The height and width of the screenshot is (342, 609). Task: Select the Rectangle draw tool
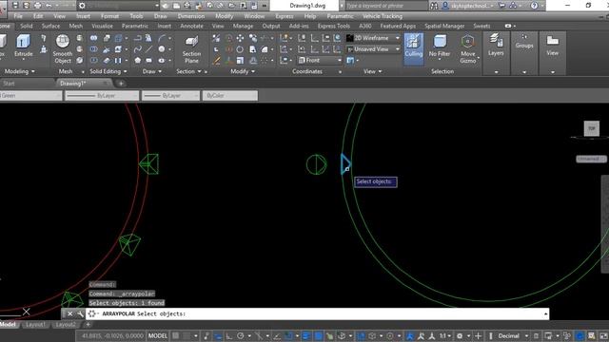149,61
